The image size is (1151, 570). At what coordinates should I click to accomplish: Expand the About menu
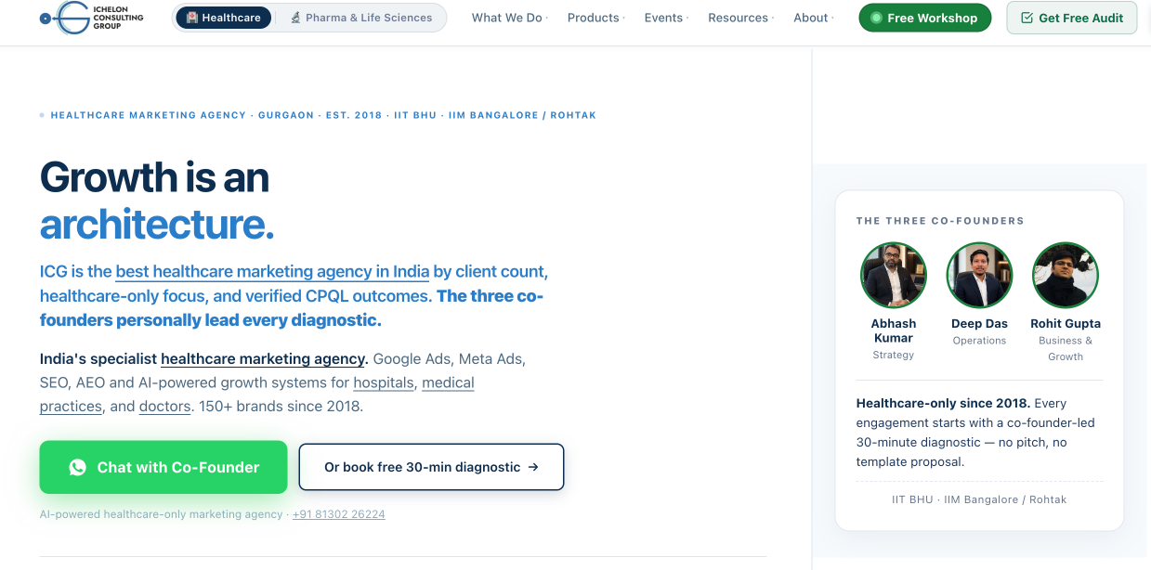point(814,18)
